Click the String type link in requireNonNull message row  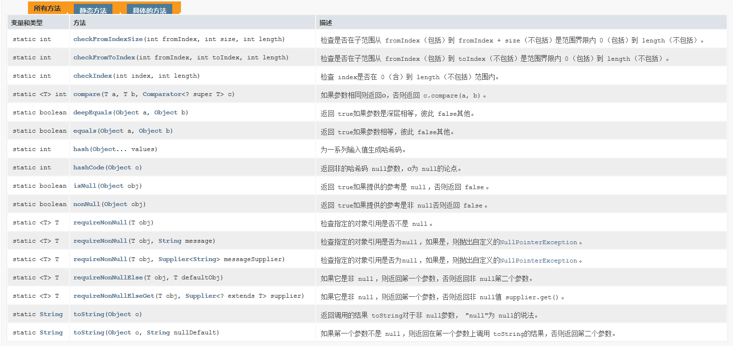170,241
